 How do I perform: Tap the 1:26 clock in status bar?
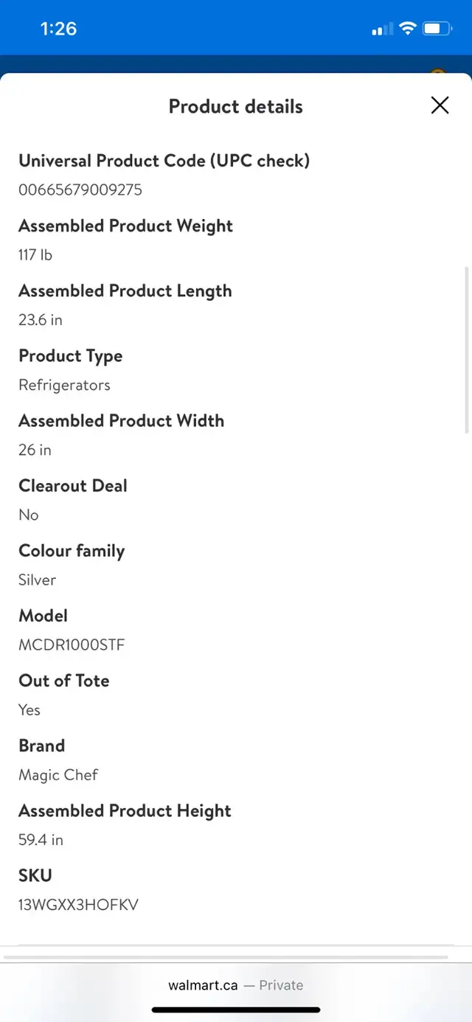[58, 29]
